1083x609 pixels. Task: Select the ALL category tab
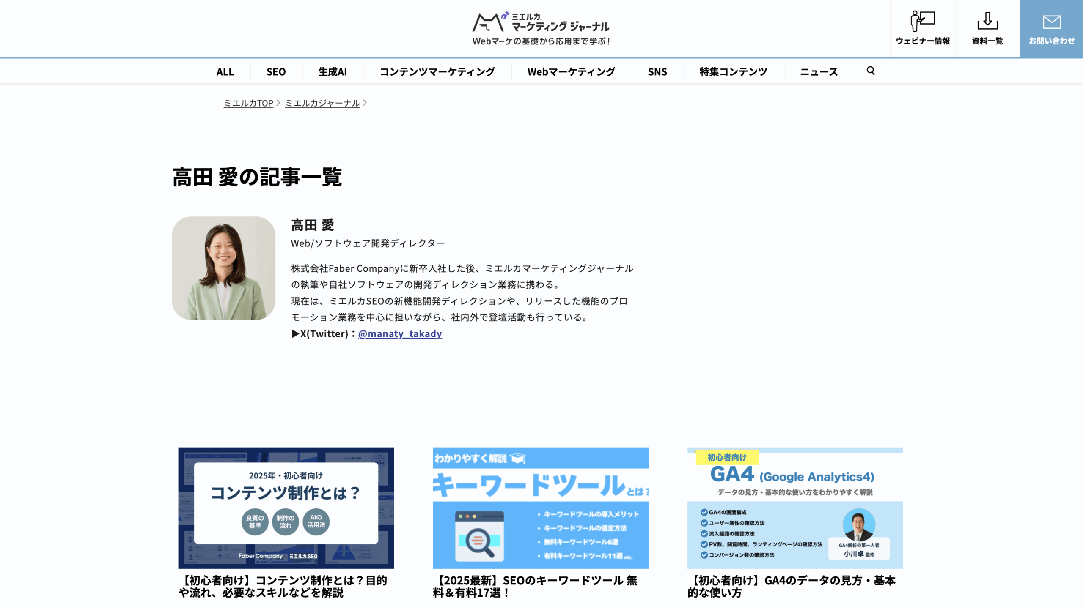pos(225,72)
